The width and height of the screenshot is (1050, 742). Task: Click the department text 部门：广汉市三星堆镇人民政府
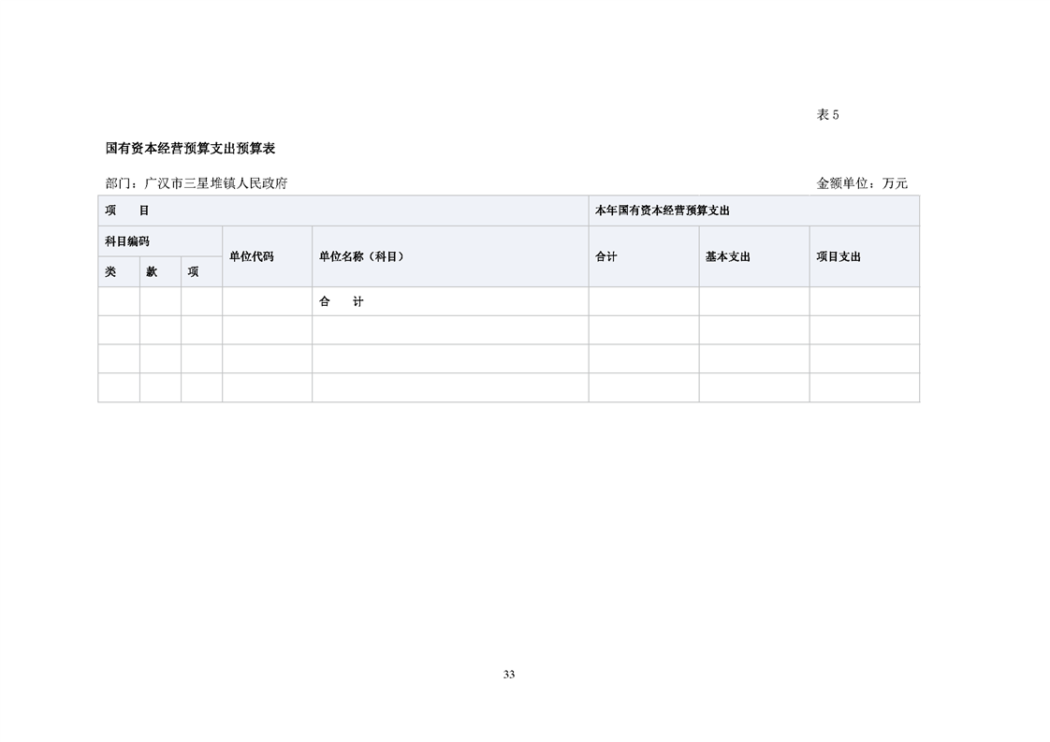point(197,182)
